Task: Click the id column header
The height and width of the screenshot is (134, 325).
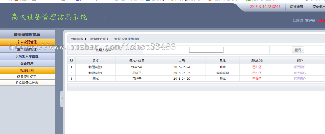Action: (71, 60)
